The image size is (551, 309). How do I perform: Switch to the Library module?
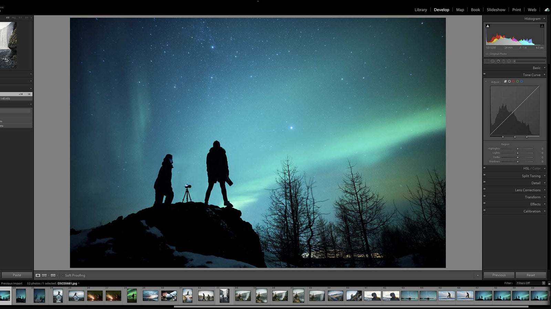(420, 10)
